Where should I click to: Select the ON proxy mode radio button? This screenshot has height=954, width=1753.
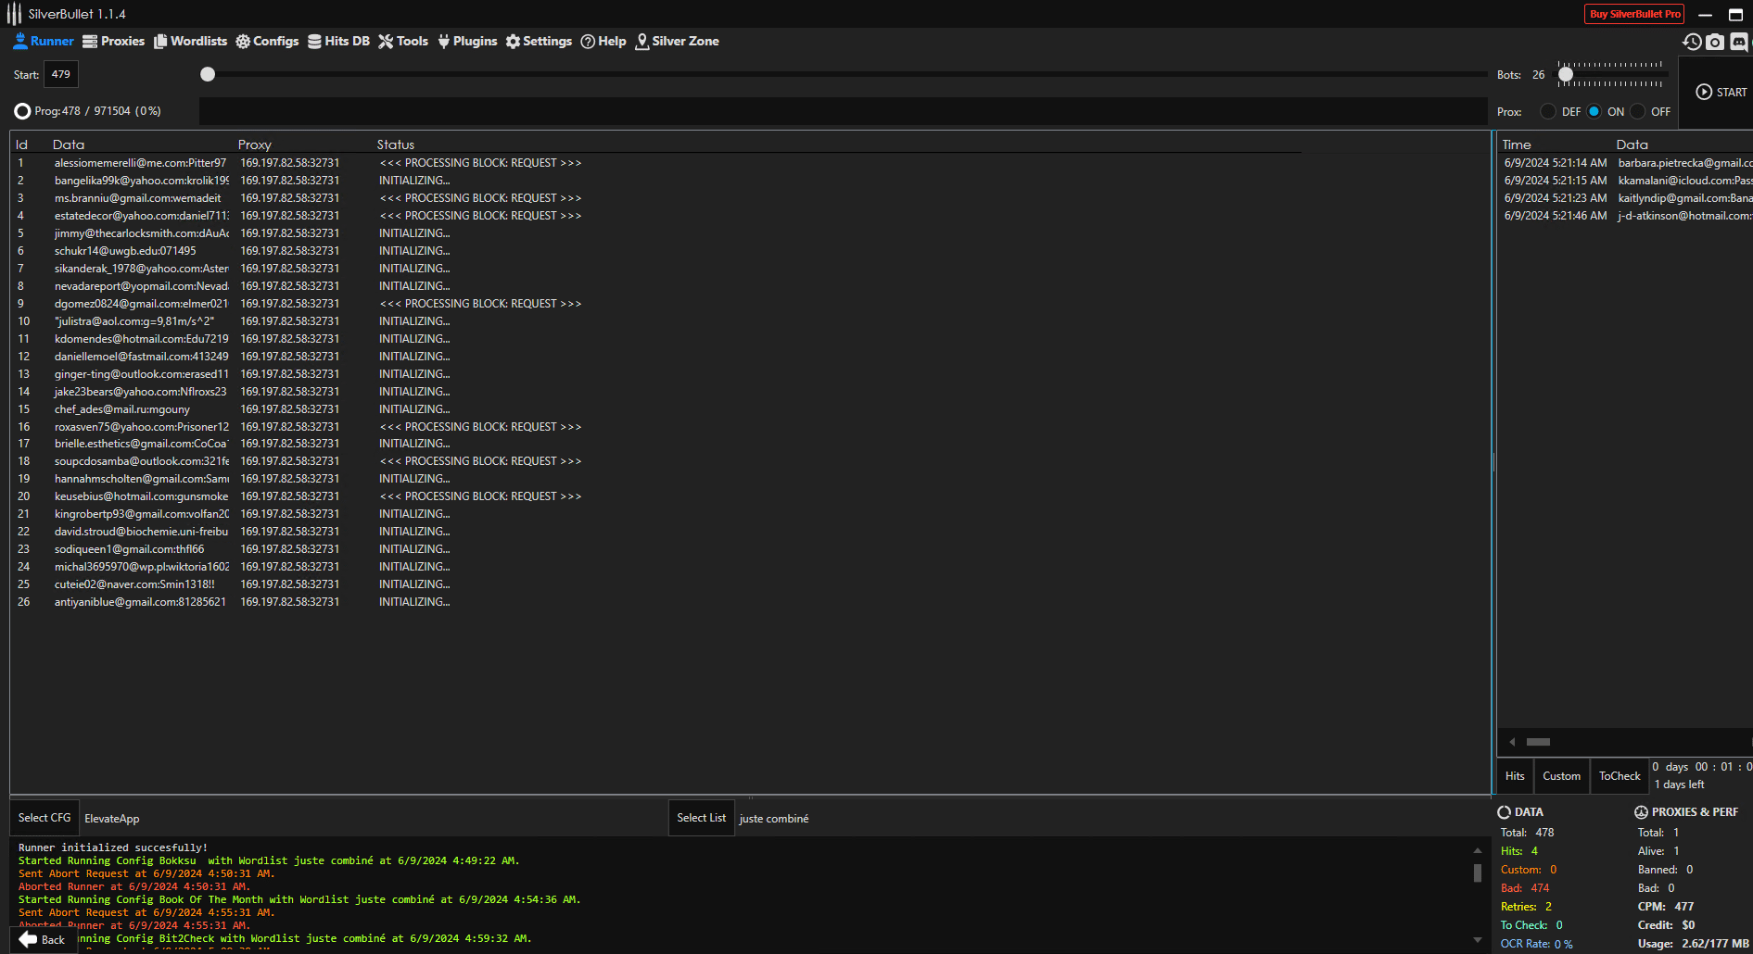pos(1594,111)
